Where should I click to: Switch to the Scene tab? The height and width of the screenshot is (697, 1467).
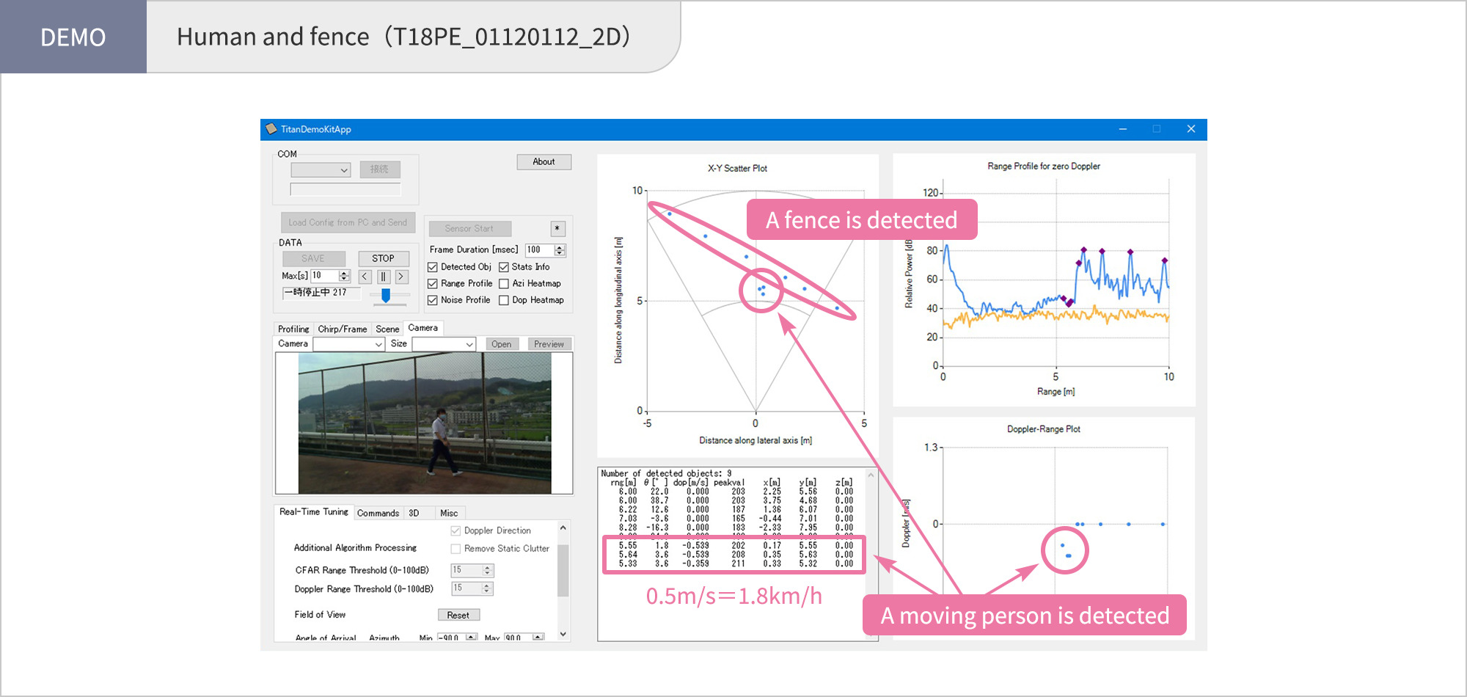(x=387, y=329)
